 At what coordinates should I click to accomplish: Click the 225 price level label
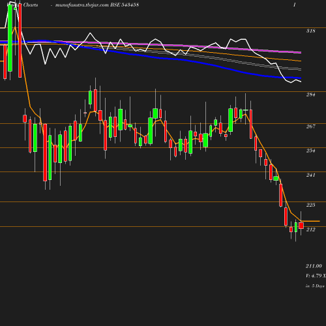[x=310, y=205]
